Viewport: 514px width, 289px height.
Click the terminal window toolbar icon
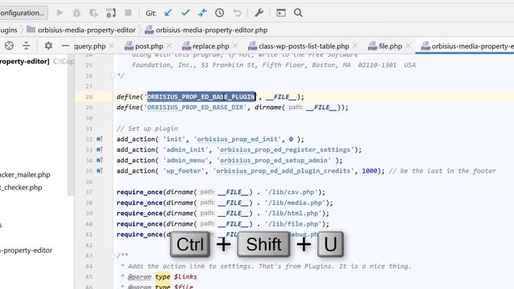pyautogui.click(x=281, y=13)
